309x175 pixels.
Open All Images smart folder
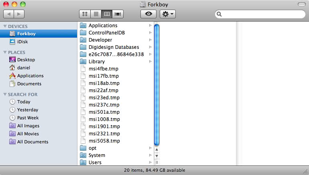39,126
